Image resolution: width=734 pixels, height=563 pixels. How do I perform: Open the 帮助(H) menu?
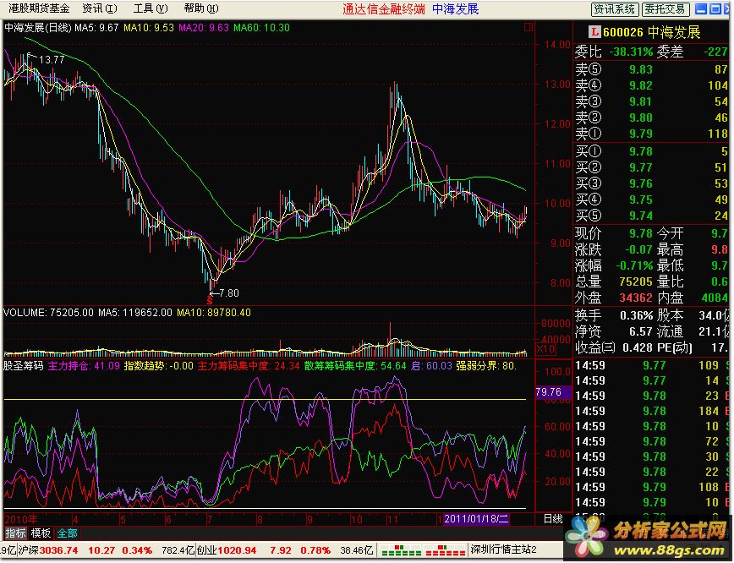pyautogui.click(x=201, y=8)
